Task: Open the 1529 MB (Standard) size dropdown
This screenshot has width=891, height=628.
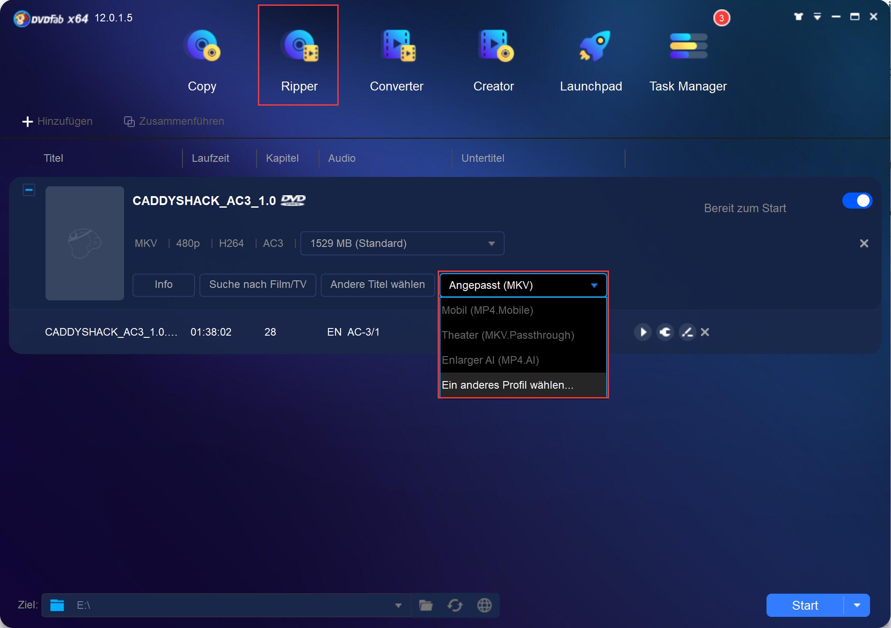Action: click(x=402, y=243)
